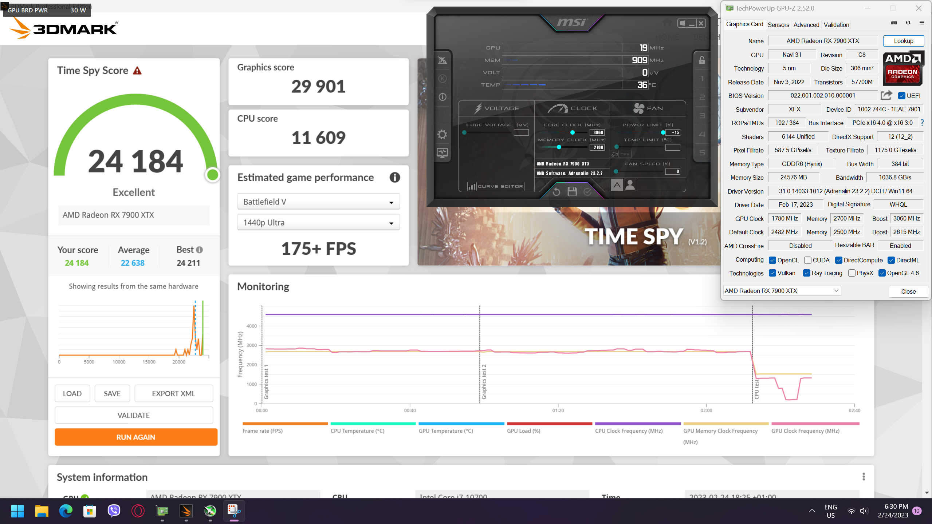
Task: Toggle the UEFI checkbox
Action: pyautogui.click(x=902, y=96)
